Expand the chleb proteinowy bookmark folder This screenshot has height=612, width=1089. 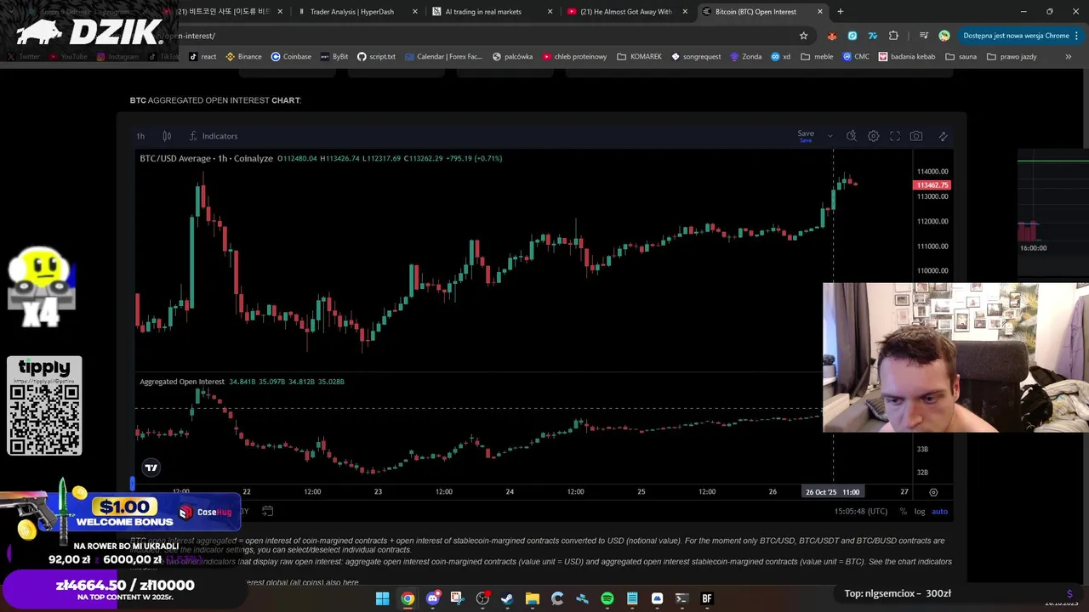573,57
